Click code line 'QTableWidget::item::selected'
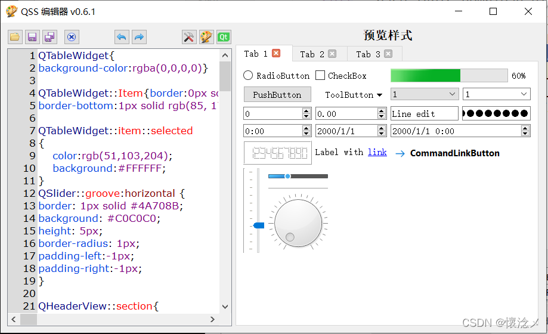Viewport: 548px width, 334px height. 115,131
